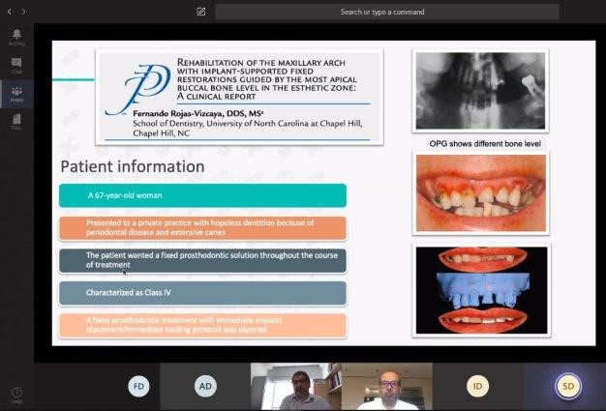Click the 'OPG shows different bone level' caption
Image resolution: width=606 pixels, height=411 pixels.
click(x=485, y=143)
